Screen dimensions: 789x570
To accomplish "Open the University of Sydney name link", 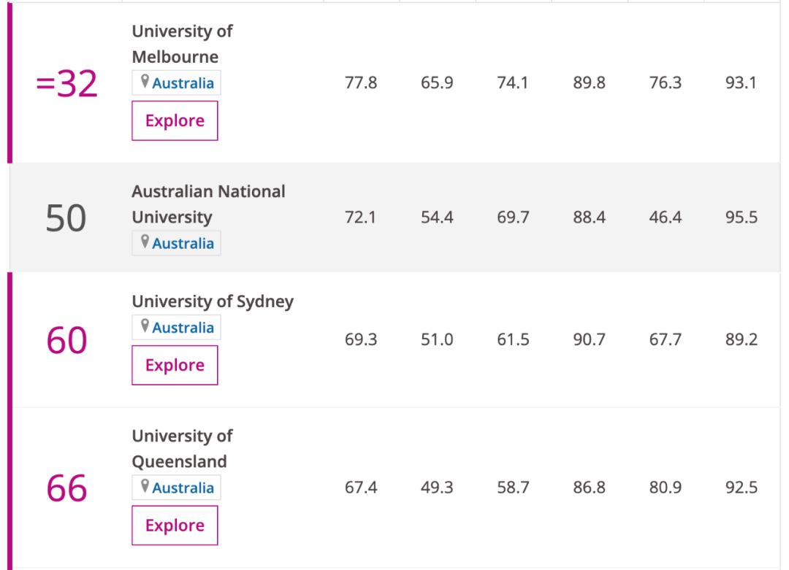I will click(213, 301).
